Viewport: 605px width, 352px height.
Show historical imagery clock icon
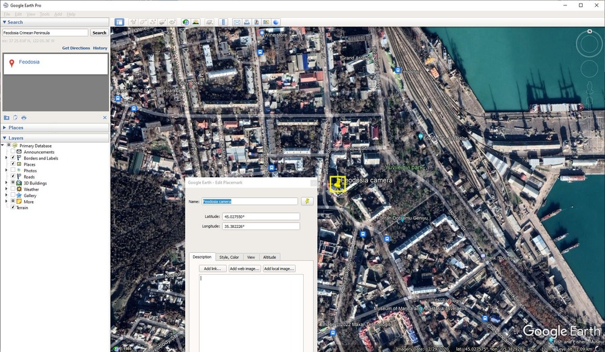point(186,22)
